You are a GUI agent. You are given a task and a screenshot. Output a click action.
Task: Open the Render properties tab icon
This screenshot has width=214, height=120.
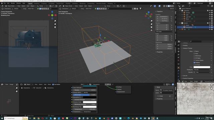tap(178, 48)
